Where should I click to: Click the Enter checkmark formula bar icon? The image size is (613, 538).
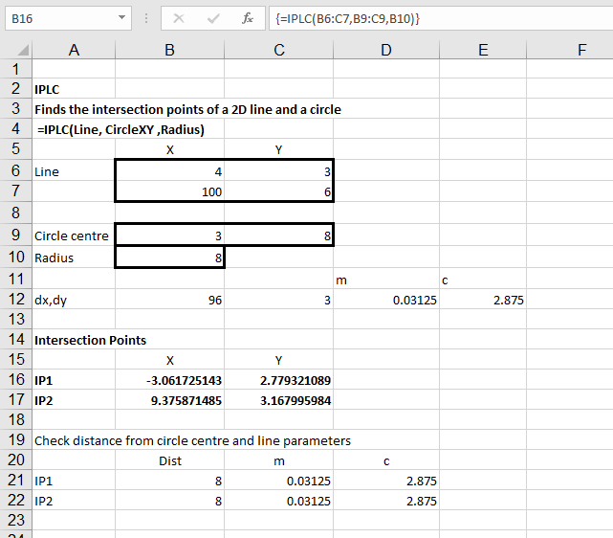point(213,18)
